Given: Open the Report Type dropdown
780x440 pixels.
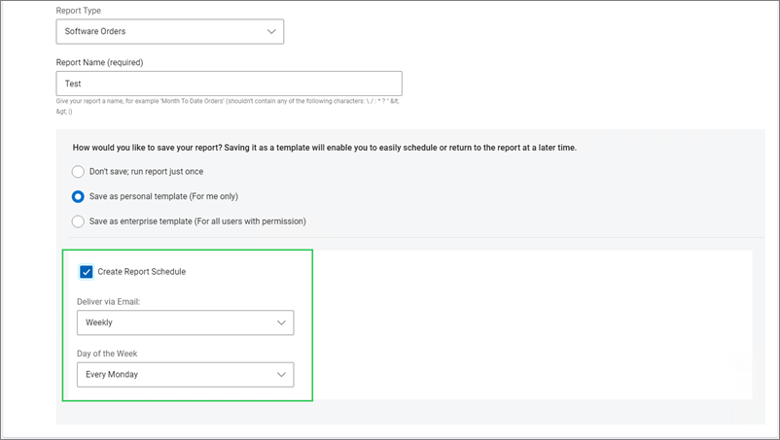Looking at the screenshot, I should tap(169, 31).
